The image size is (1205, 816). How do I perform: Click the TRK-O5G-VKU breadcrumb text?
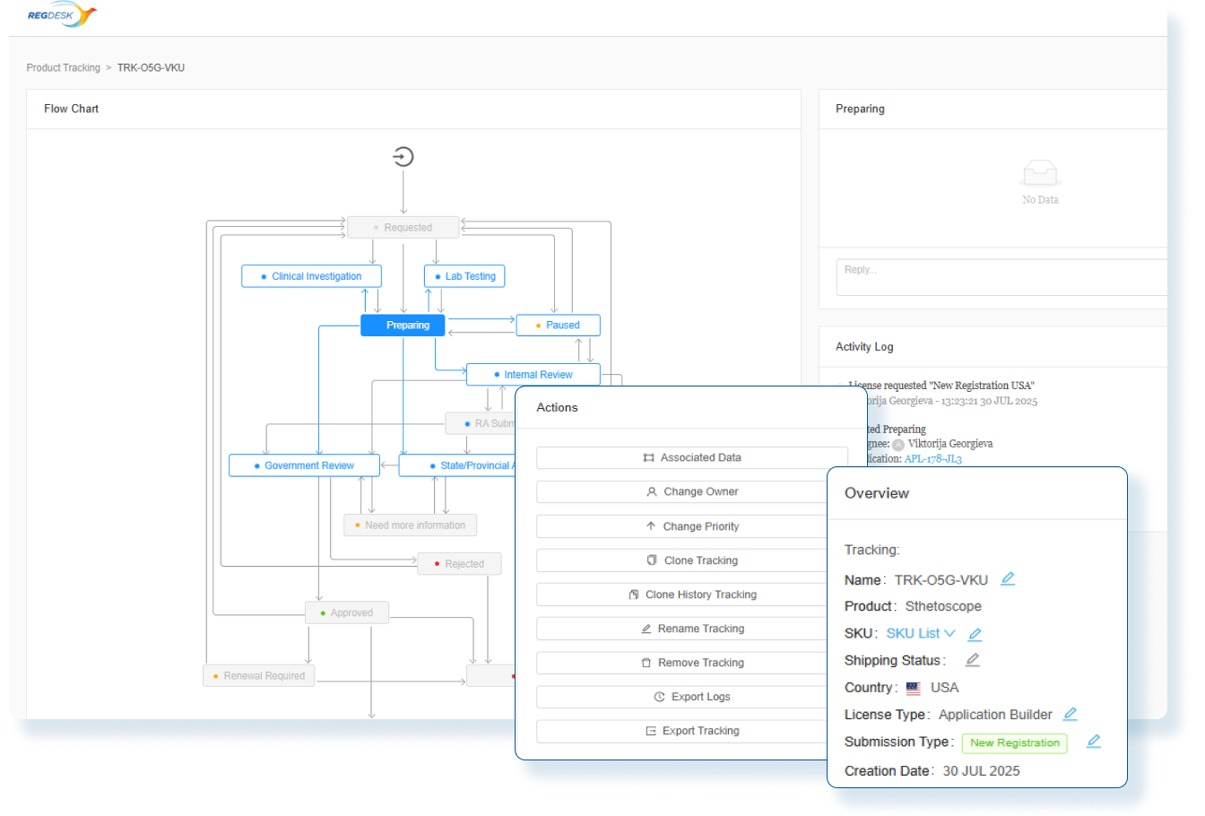click(x=151, y=68)
